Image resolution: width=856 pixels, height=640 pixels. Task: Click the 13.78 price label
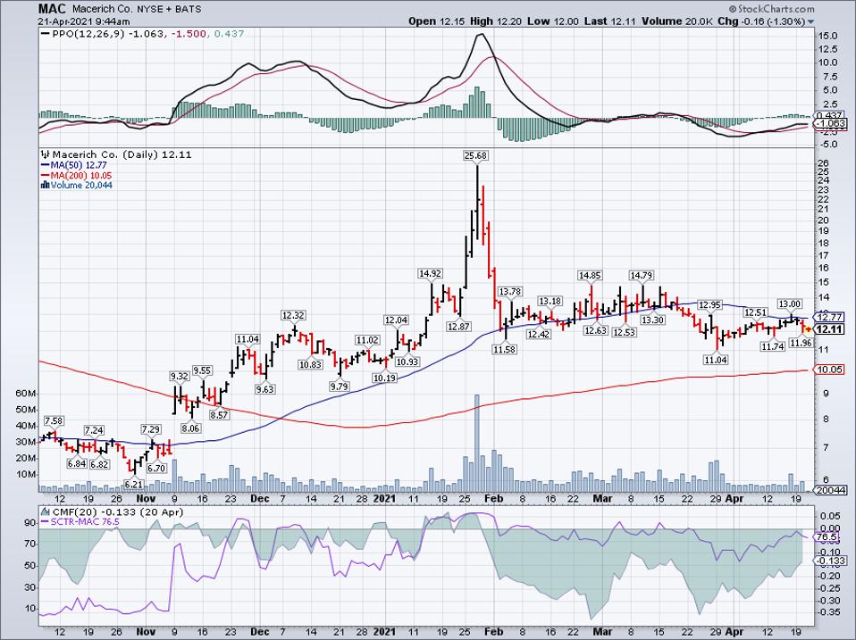point(510,292)
